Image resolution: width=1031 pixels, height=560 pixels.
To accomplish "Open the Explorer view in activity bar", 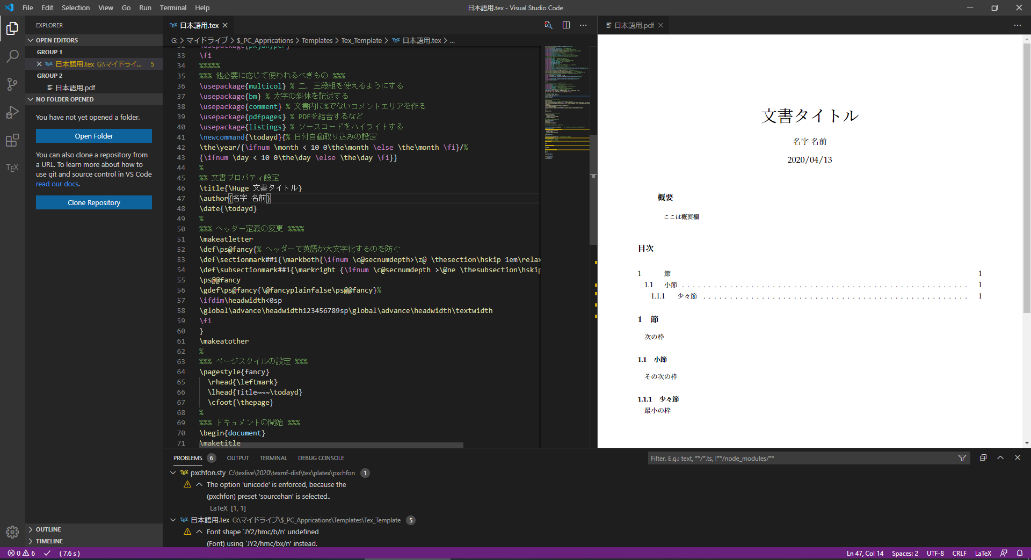I will 12,28.
